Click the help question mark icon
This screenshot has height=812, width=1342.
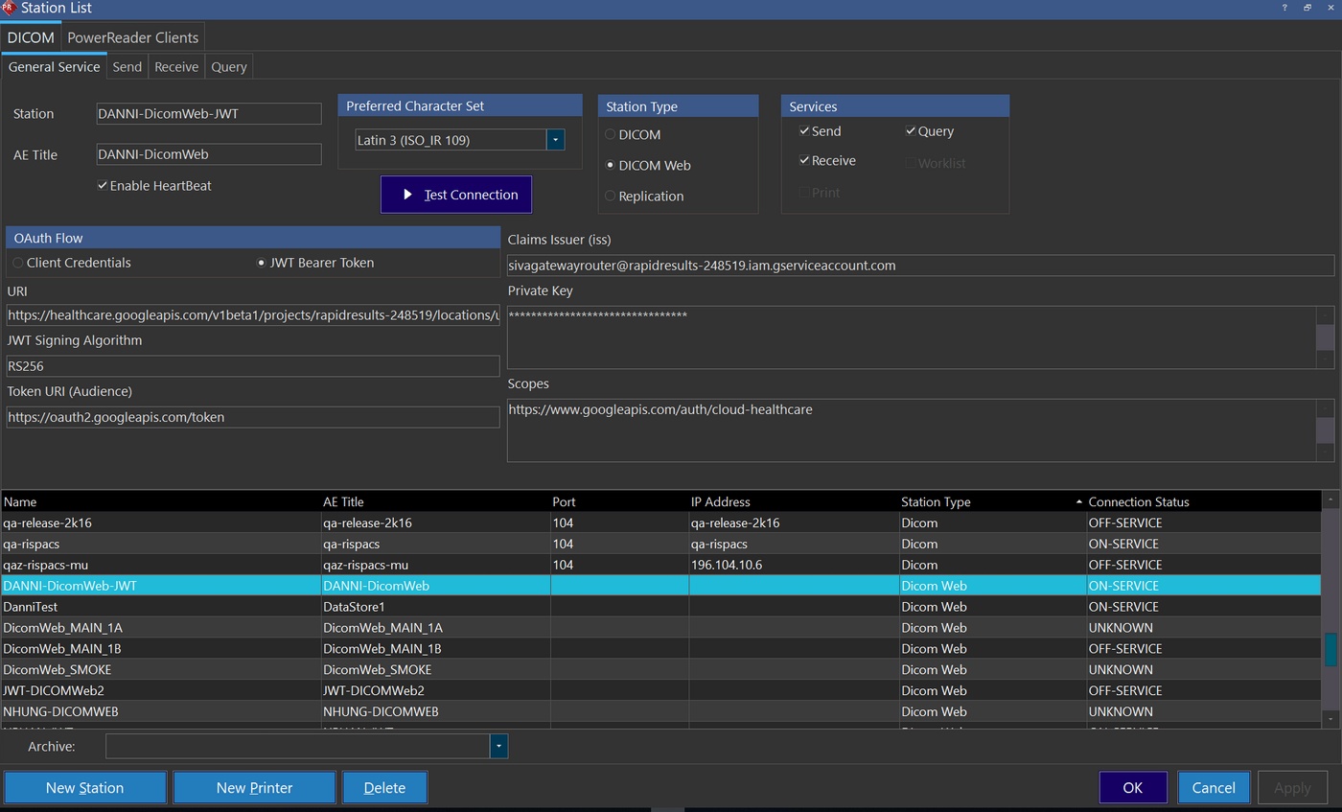click(x=1284, y=8)
